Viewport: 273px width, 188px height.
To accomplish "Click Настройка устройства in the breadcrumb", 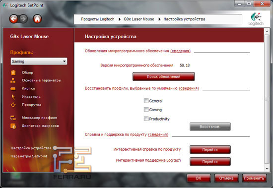I will pos(184,19).
